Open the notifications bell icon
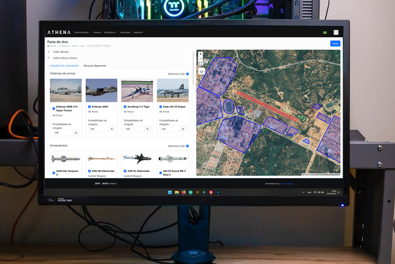 point(339,192)
